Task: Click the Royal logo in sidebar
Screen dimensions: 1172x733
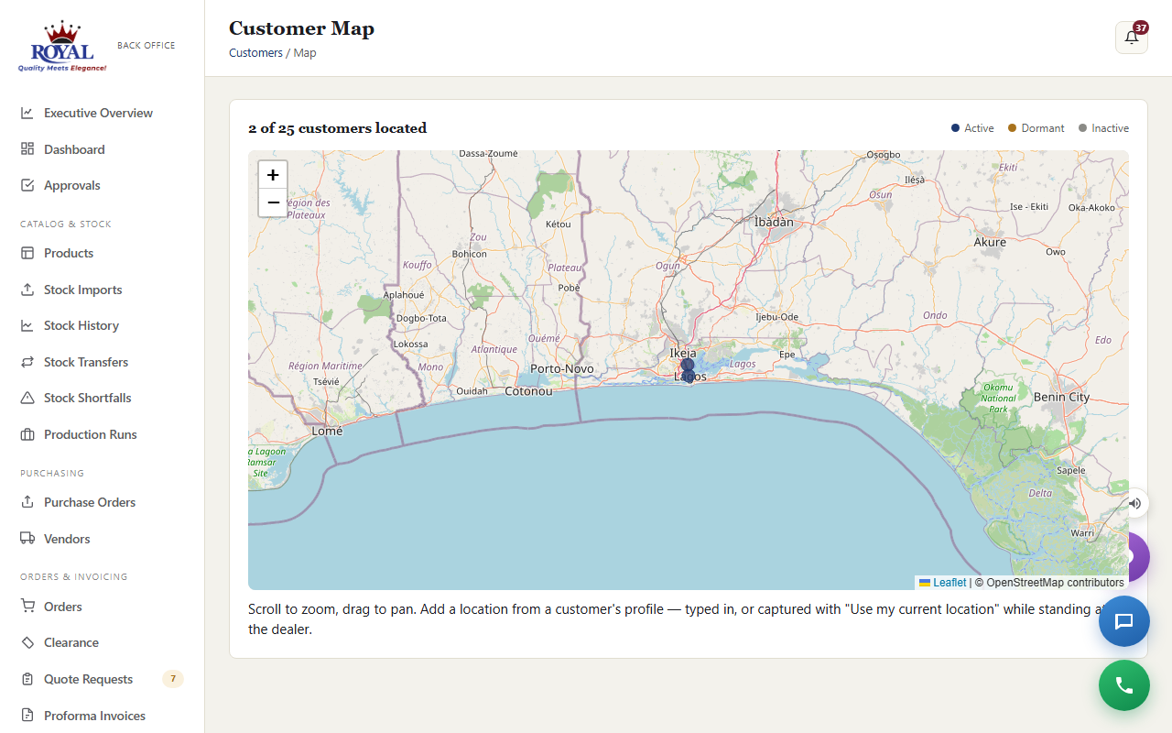Action: point(62,46)
